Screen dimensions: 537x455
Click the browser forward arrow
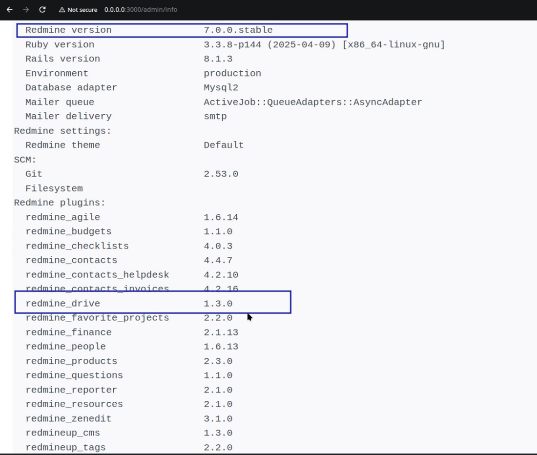point(26,10)
